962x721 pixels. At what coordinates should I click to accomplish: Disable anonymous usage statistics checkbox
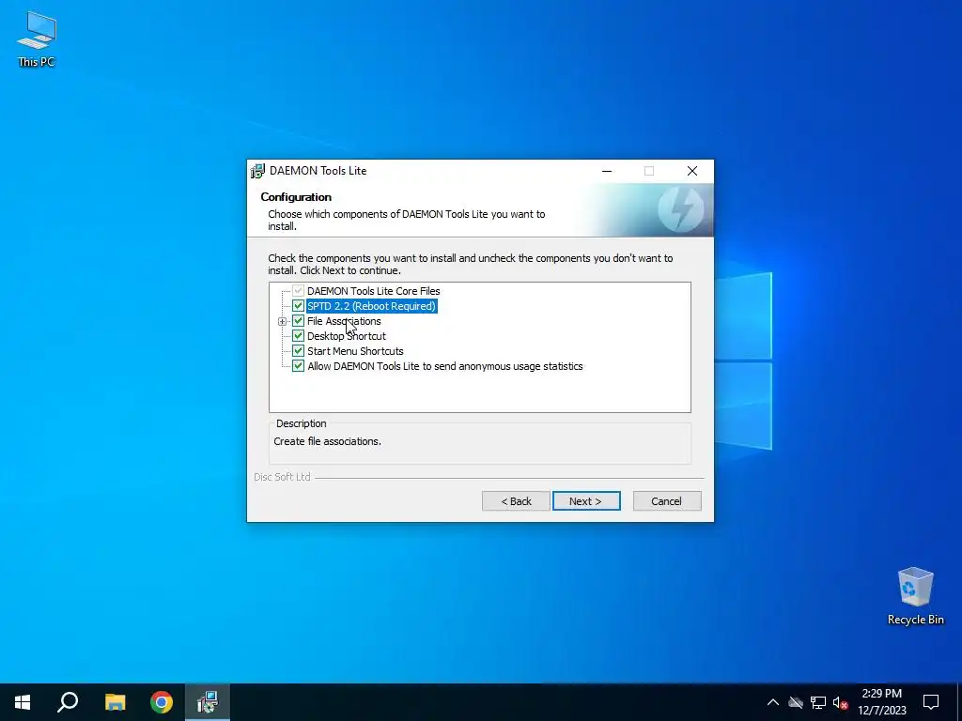(298, 366)
